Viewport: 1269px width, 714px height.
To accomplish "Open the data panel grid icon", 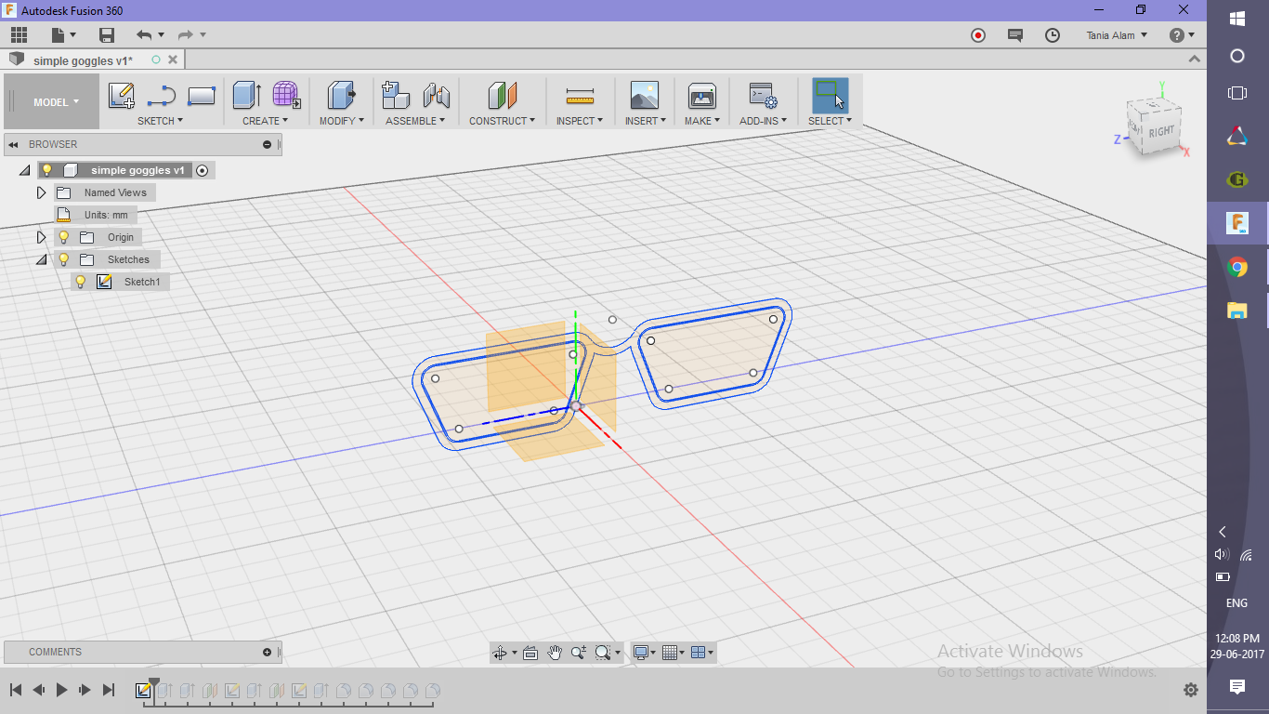I will click(20, 35).
